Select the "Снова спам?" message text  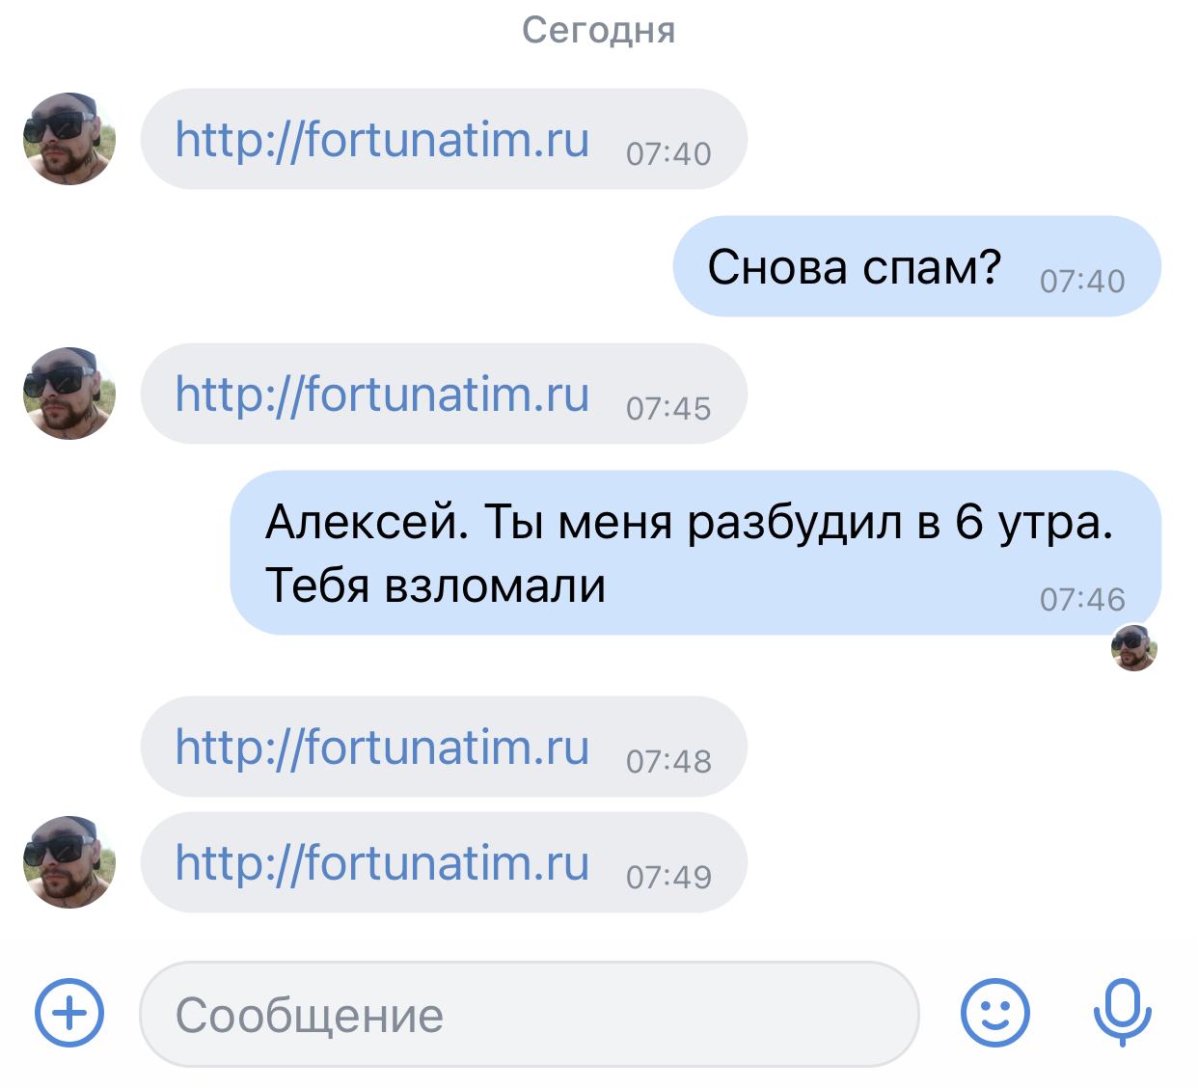855,267
